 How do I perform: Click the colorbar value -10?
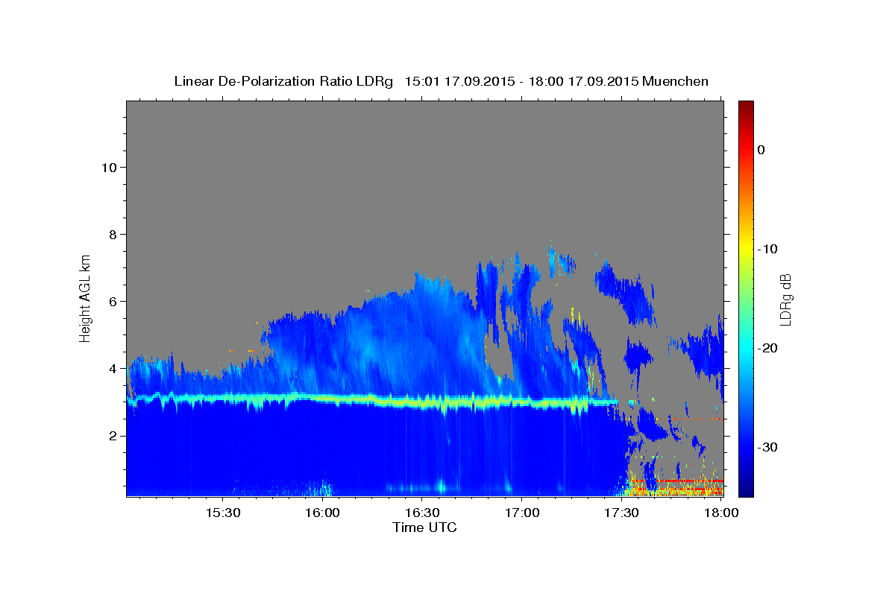point(767,249)
